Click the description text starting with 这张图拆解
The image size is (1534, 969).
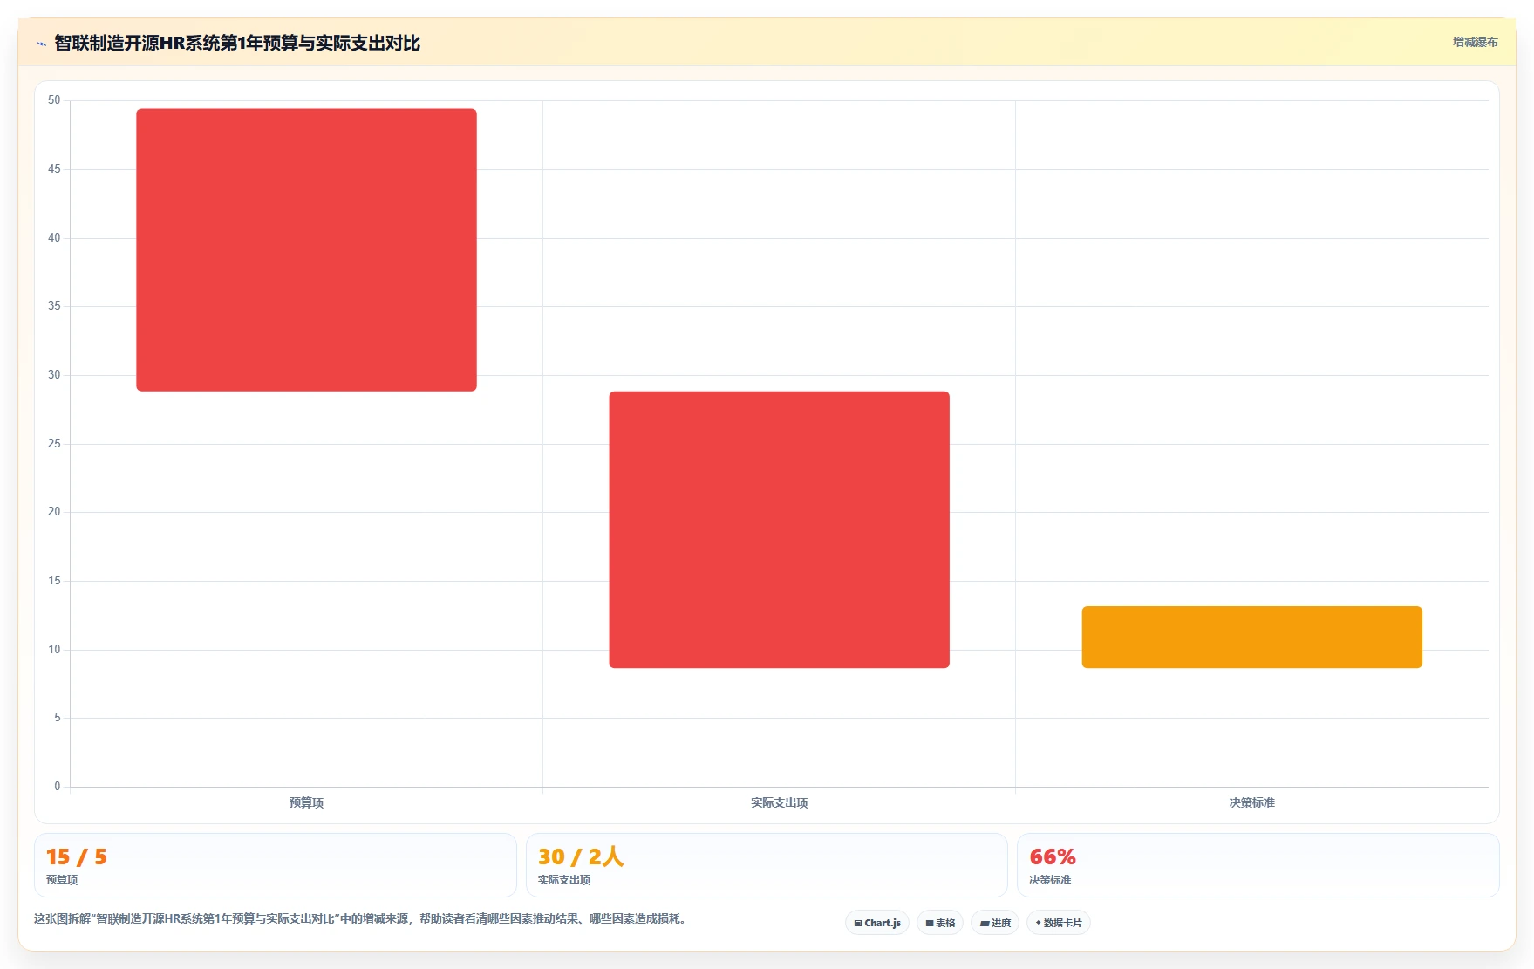[x=360, y=918]
